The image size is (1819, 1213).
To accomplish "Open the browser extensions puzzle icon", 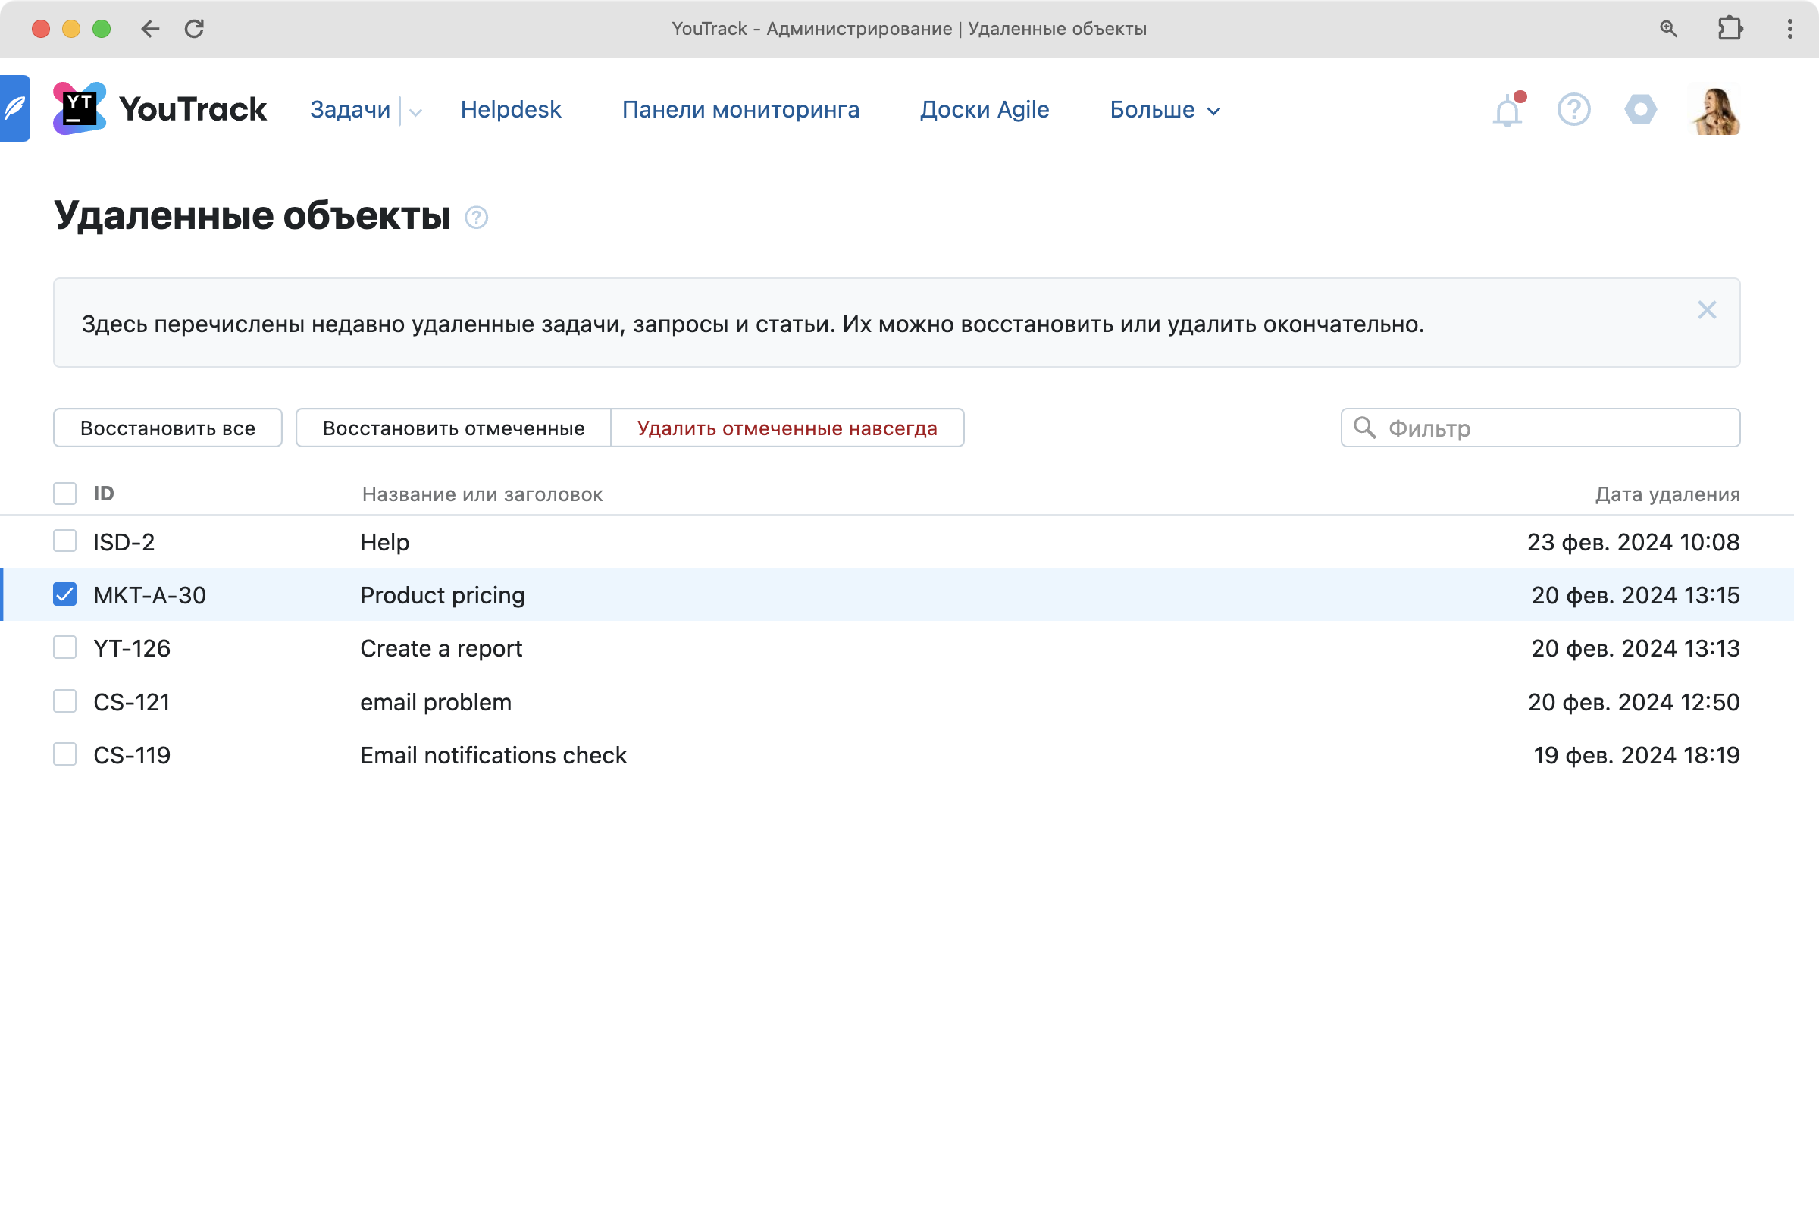I will coord(1730,29).
